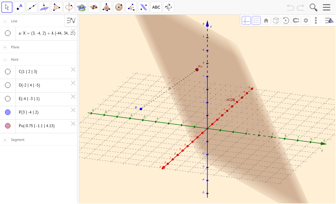Collapse the Point group
Screen dimensions: 336x204
coord(5,60)
